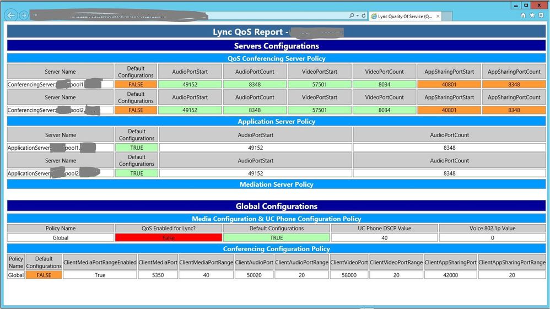Viewport: 550px width, 309px height.
Task: Click the Application Server Policy heading
Action: [277, 121]
